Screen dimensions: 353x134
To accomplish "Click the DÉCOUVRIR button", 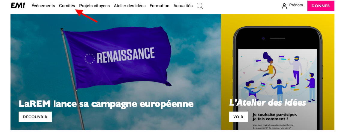I will click(x=35, y=117).
